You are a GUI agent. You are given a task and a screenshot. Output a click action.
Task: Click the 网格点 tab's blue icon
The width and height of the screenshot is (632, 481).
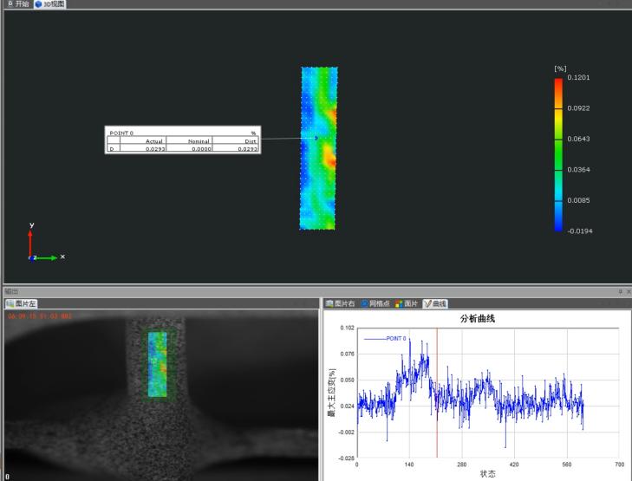pos(364,304)
